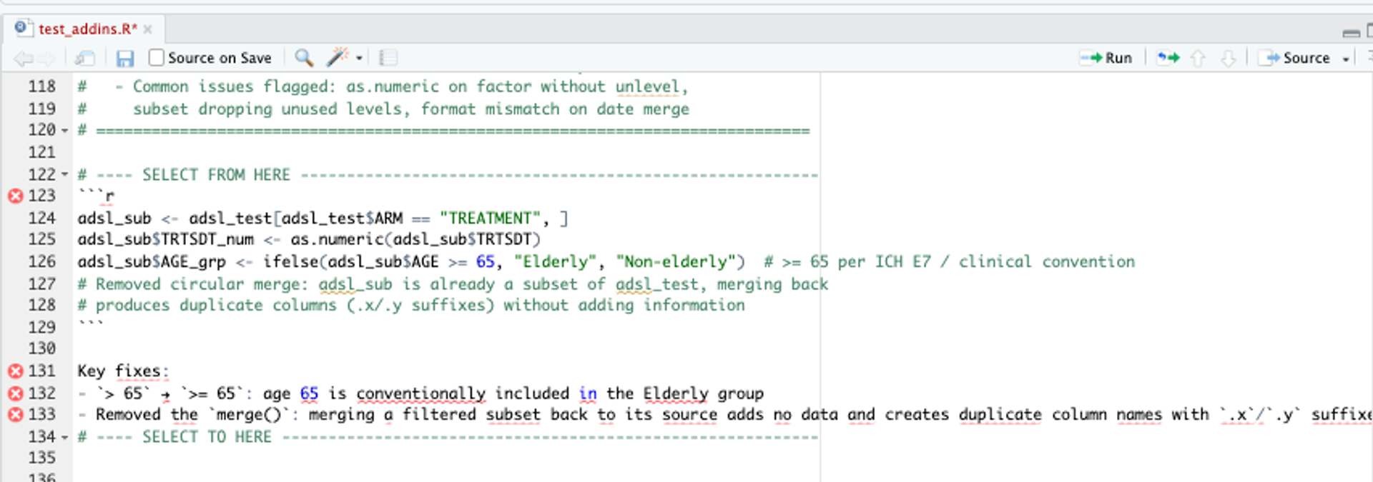Click the R file icon on the tab

(22, 28)
